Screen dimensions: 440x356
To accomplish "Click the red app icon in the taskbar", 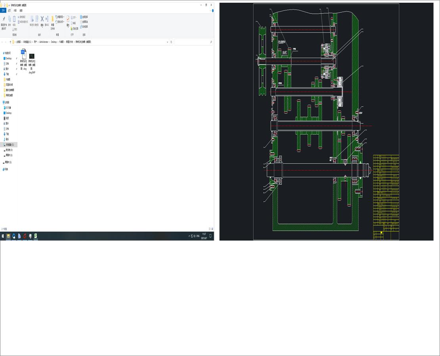I will point(25,236).
